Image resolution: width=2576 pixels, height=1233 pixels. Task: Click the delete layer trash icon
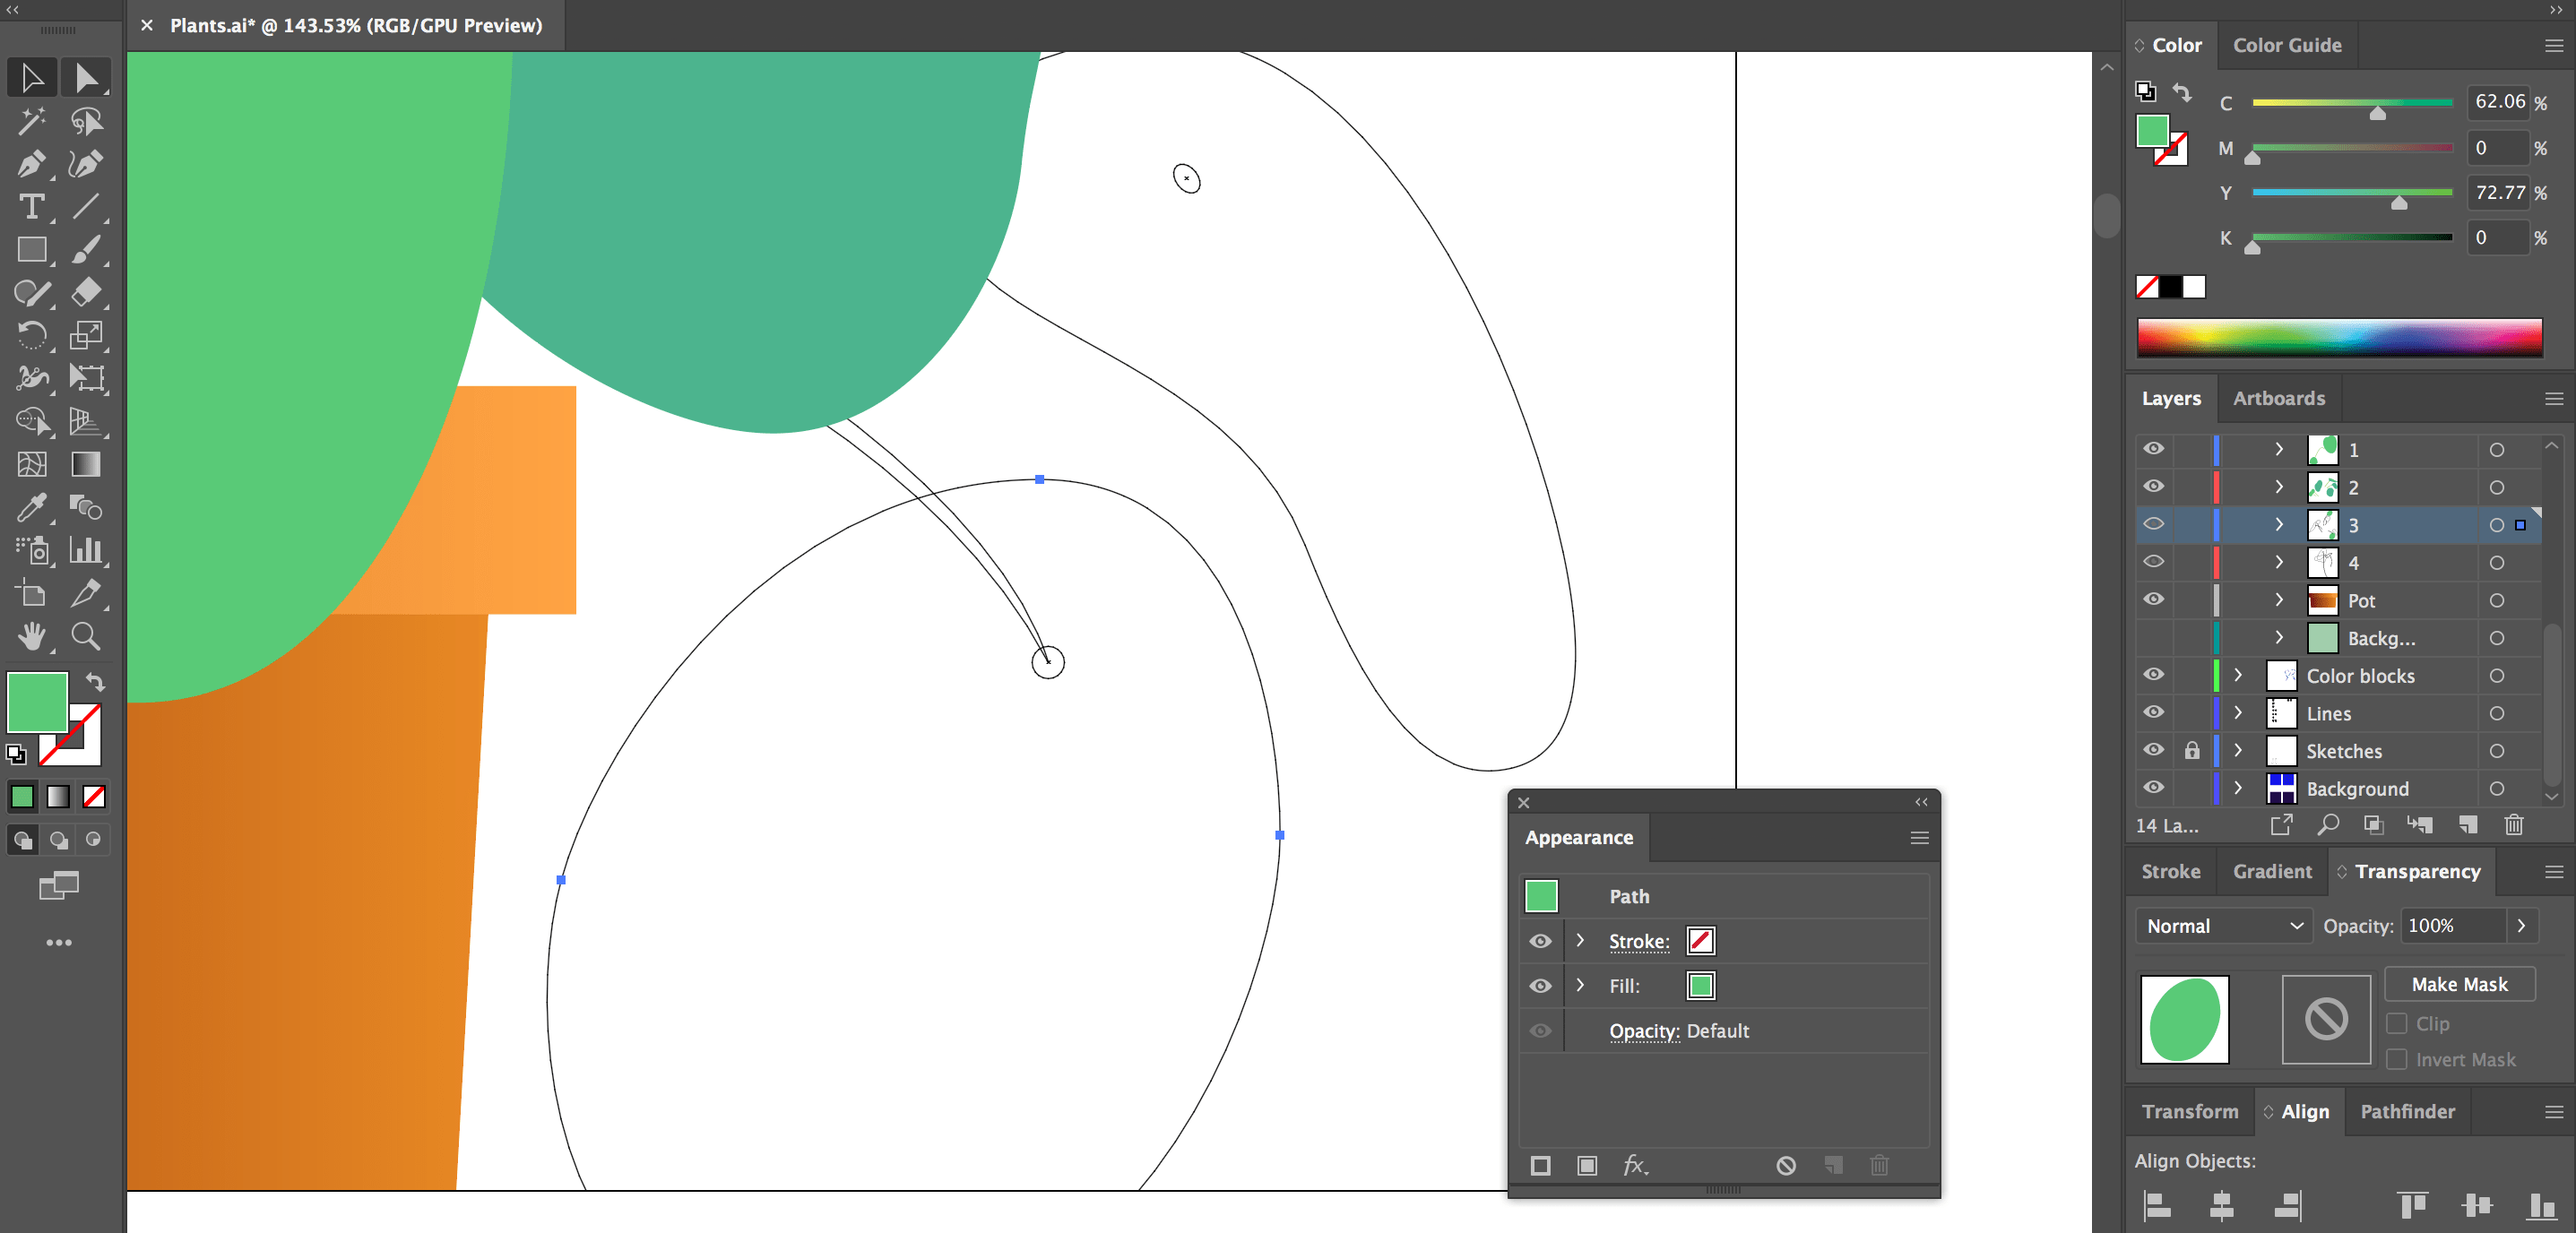point(2514,825)
